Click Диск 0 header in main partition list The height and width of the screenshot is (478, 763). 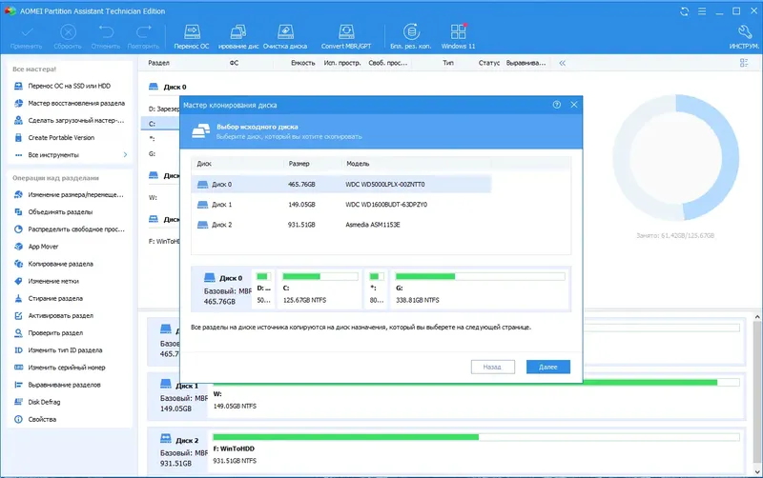[x=169, y=87]
